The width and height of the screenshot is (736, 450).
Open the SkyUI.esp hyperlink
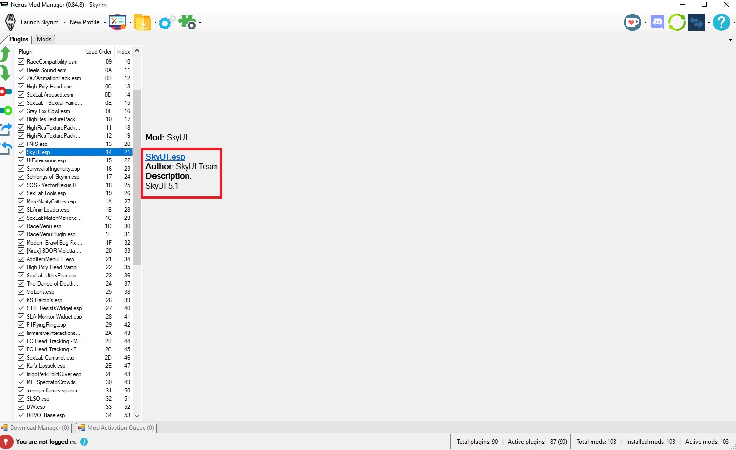tap(165, 157)
